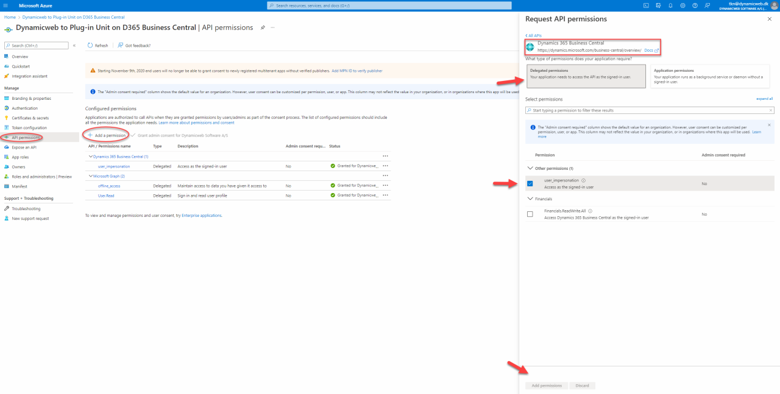Check the Financials.ReadWrite.All checkbox
The image size is (780, 394).
tap(530, 214)
